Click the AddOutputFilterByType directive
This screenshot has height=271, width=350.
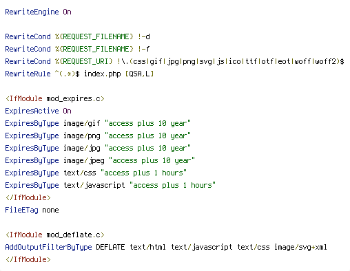pyautogui.click(x=48, y=247)
